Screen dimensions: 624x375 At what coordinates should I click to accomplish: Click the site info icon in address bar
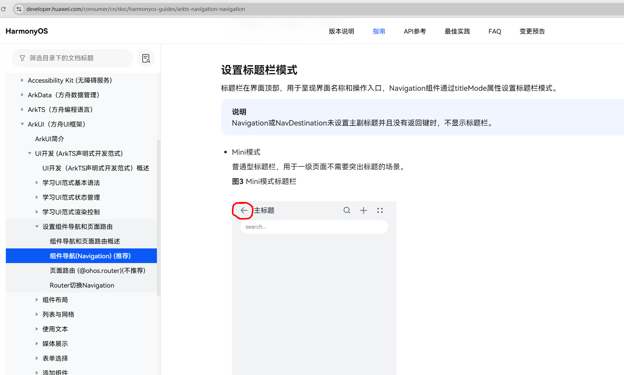[19, 9]
